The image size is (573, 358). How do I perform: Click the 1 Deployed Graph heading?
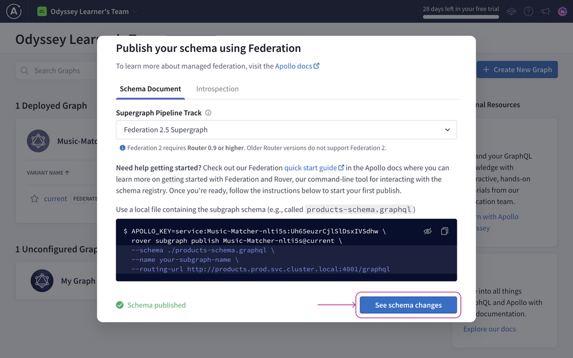tap(51, 106)
